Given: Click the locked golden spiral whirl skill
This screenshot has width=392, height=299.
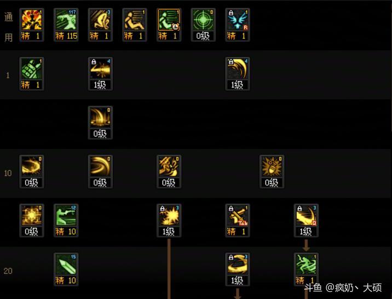Looking at the screenshot, I should point(238,269).
